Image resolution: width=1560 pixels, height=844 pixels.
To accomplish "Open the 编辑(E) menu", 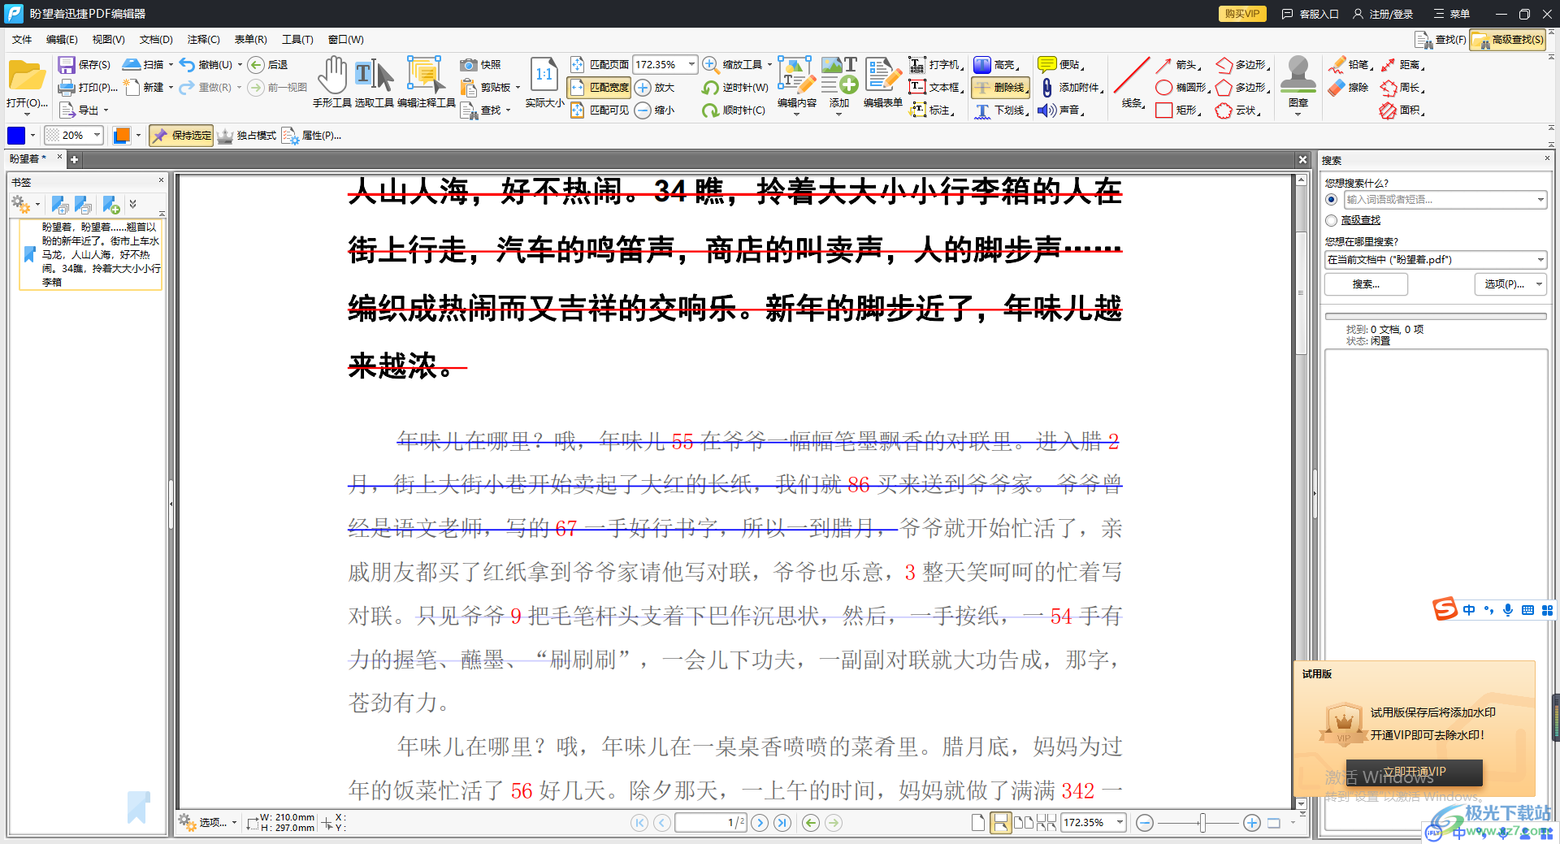I will (62, 39).
